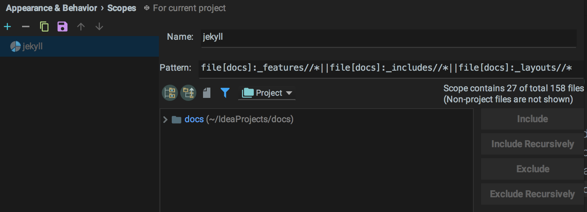Click the Scopes breadcrumb item

coord(122,8)
